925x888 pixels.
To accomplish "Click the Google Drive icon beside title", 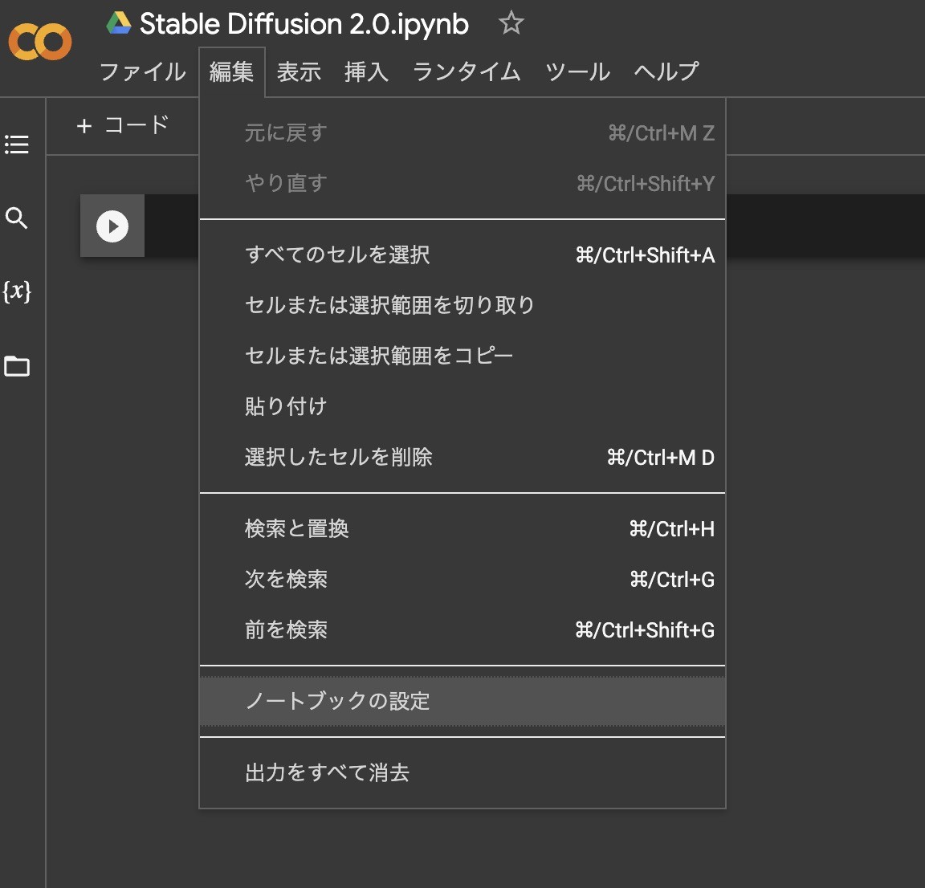I will (x=119, y=23).
